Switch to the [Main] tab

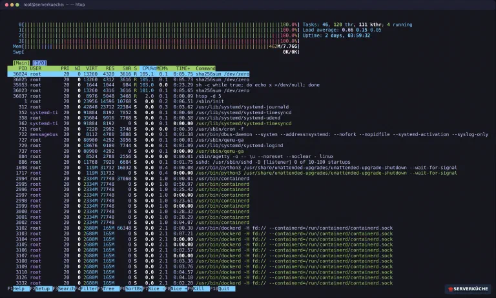tap(21, 63)
